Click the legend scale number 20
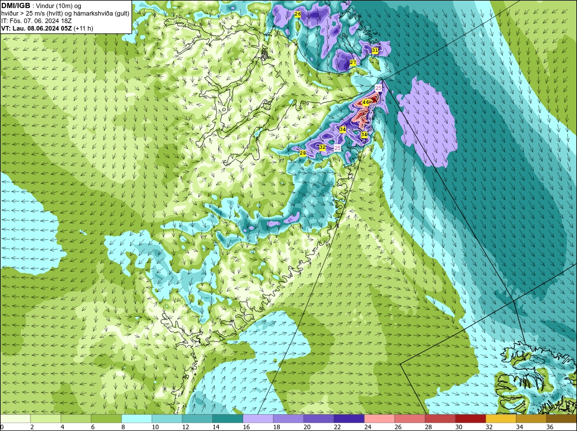 point(307,427)
